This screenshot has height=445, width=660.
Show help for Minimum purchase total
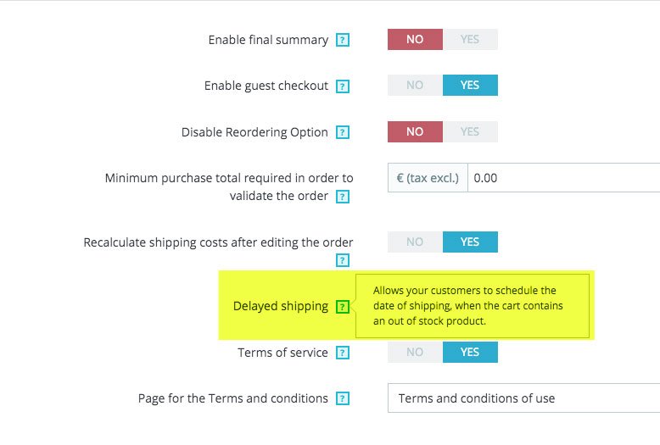pos(343,197)
